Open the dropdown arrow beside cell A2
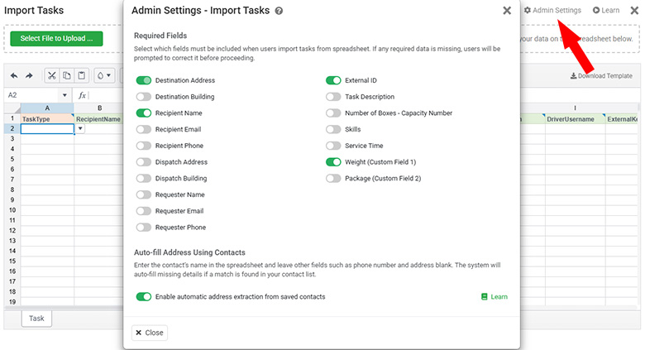Image resolution: width=645 pixels, height=350 pixels. tap(80, 129)
